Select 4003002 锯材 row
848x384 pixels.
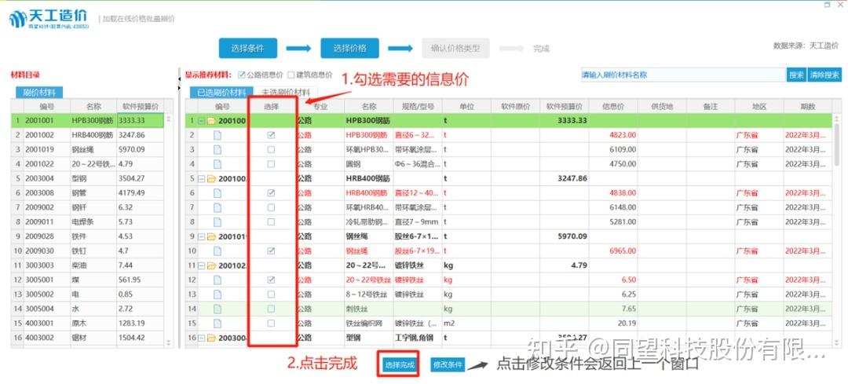pos(87,338)
